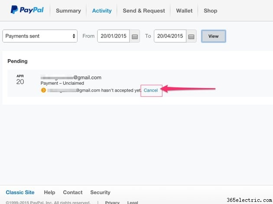Open the To date calendar icon
The image size is (273, 204).
191,36
